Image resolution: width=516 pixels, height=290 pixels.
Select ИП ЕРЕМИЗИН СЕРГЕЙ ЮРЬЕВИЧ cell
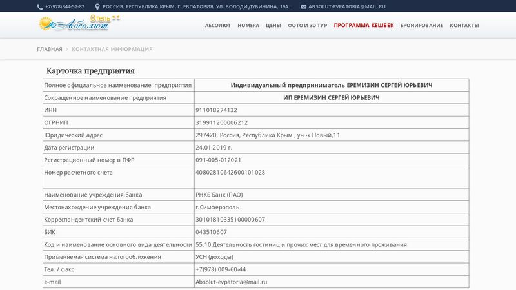332,98
